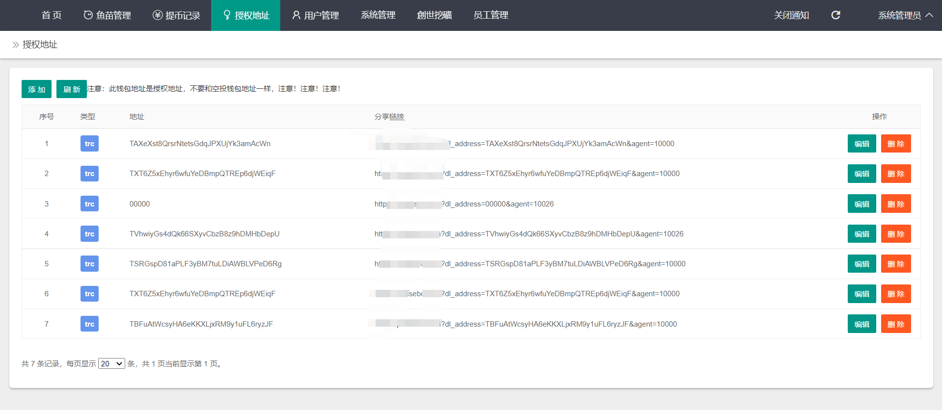
Task: Open the 提币记录 menu
Action: point(176,15)
